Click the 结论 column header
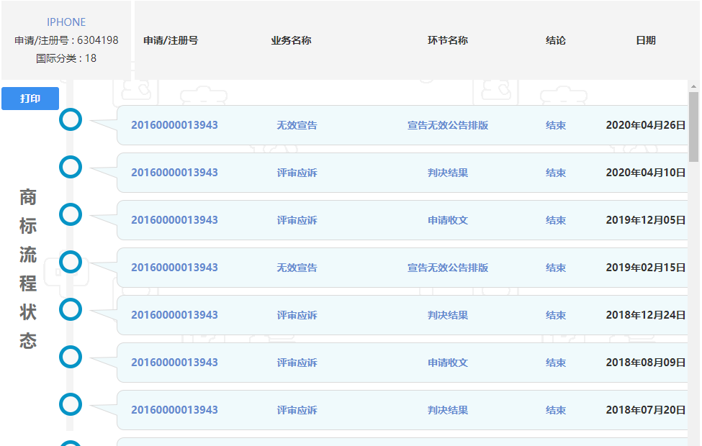702x446 pixels. coord(556,40)
